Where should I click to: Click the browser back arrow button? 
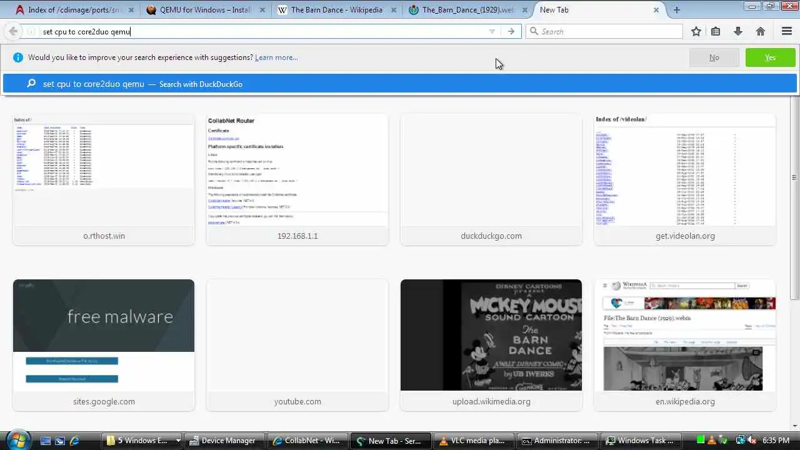point(13,31)
